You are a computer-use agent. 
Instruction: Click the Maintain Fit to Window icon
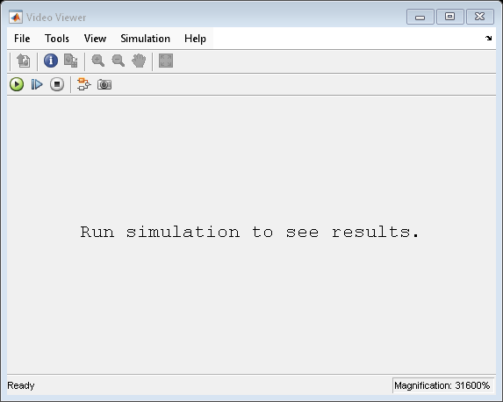tap(166, 61)
